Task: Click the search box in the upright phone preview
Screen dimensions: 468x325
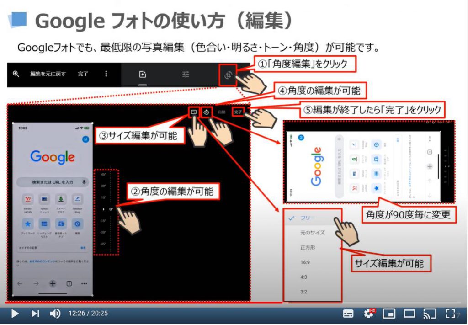Action: point(53,182)
